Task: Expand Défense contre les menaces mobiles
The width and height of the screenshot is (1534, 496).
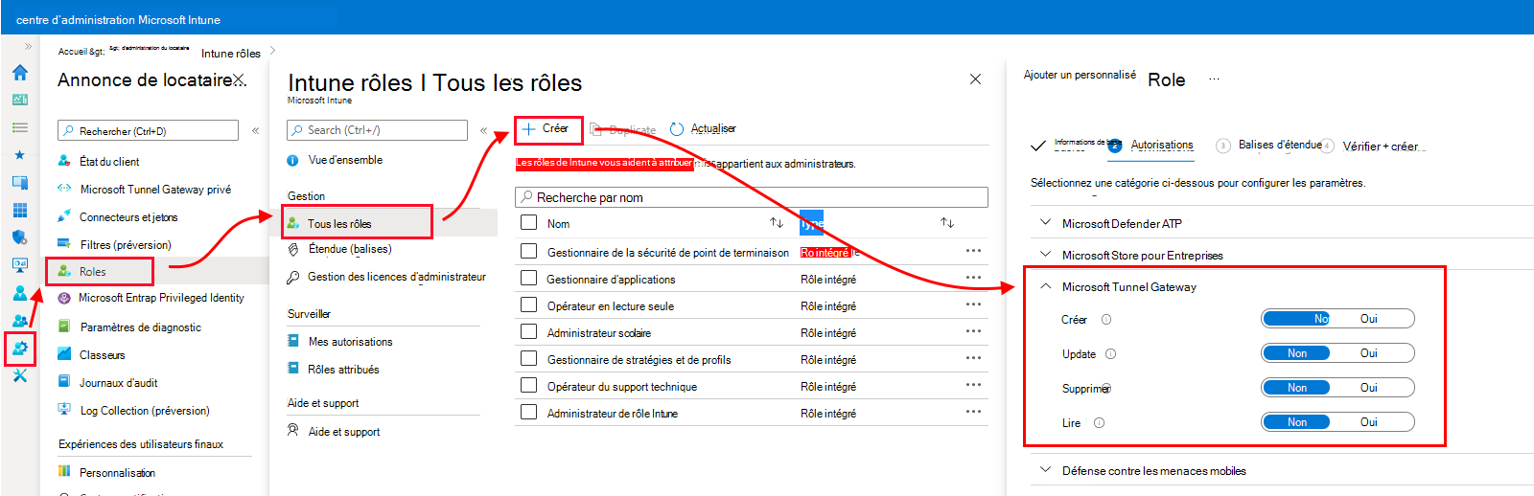Action: [x=1046, y=470]
